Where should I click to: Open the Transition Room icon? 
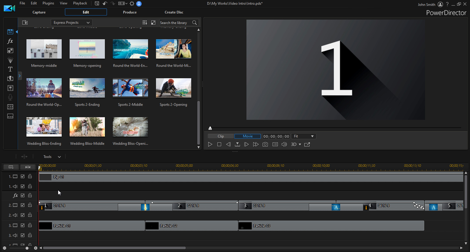(10, 79)
